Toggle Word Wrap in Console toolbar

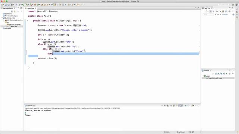177,105
